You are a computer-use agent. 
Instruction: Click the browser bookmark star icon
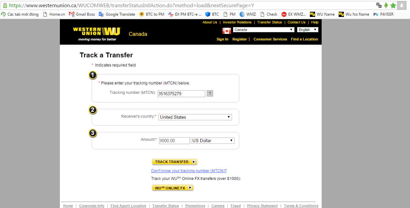pyautogui.click(x=393, y=6)
